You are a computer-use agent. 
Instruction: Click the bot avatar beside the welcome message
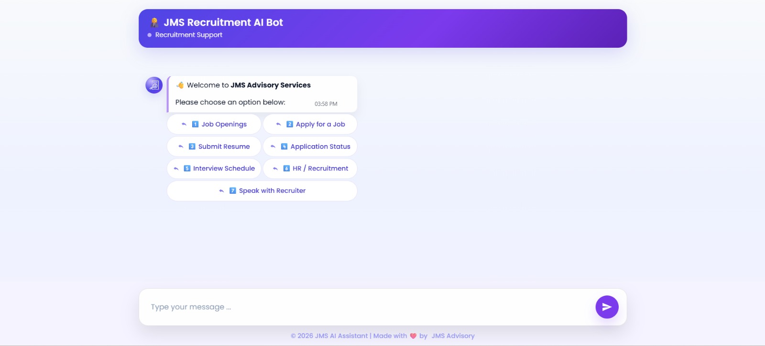point(154,85)
